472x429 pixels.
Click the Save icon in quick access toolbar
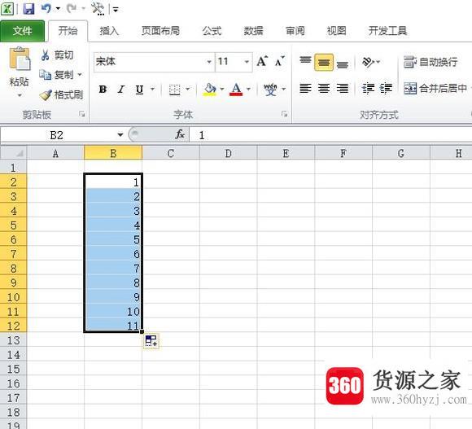pos(28,8)
